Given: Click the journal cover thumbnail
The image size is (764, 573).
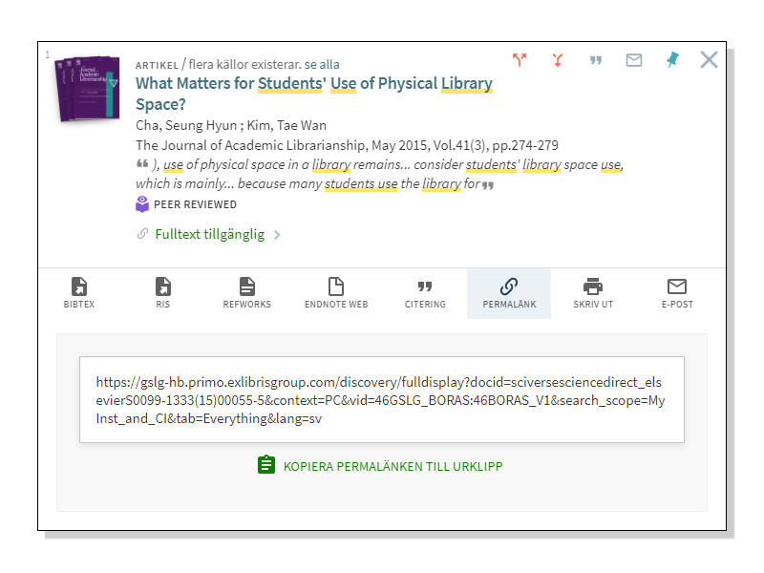Looking at the screenshot, I should point(88,89).
